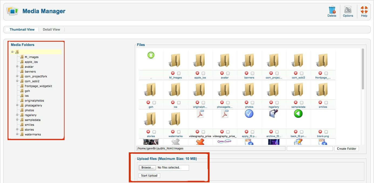The height and width of the screenshot is (183, 374).
Task: Open the Help lifebuoy icon
Action: [x=364, y=10]
